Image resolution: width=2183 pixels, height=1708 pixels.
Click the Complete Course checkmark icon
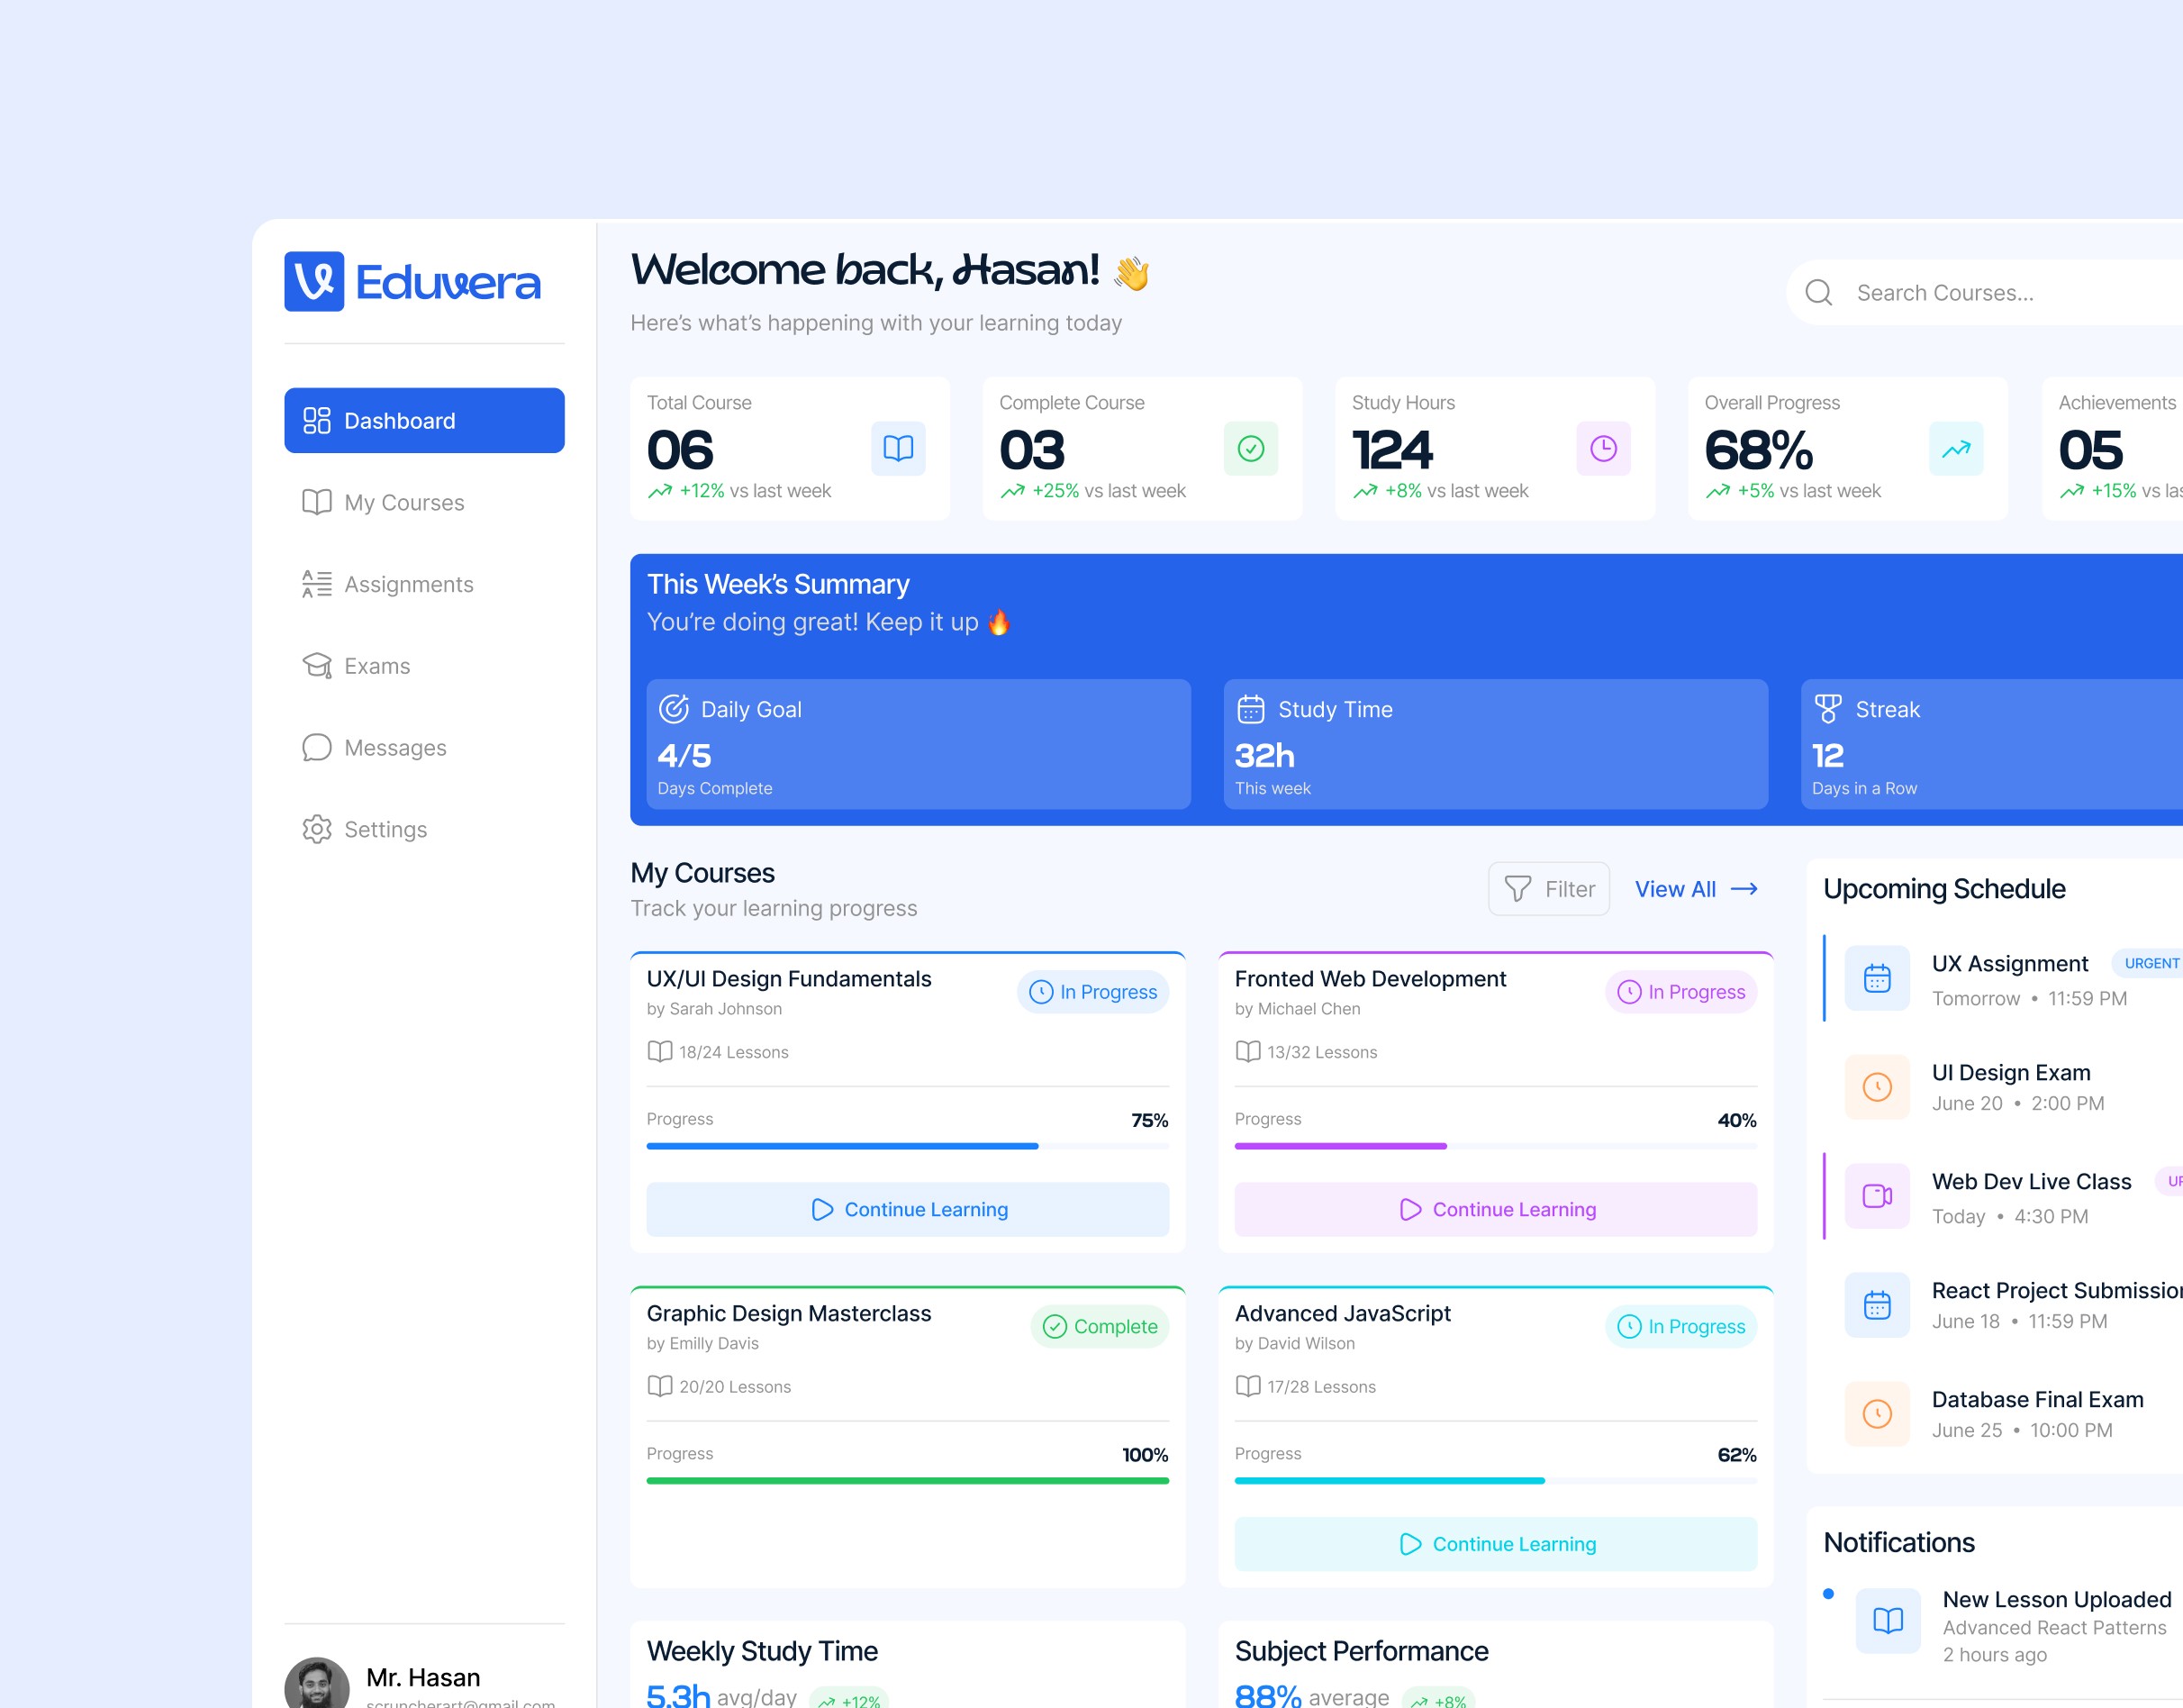coord(1250,448)
